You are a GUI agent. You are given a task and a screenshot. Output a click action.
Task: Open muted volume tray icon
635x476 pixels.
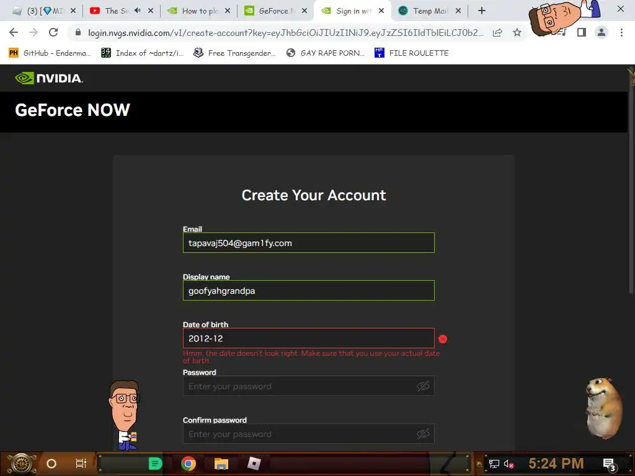[508, 464]
